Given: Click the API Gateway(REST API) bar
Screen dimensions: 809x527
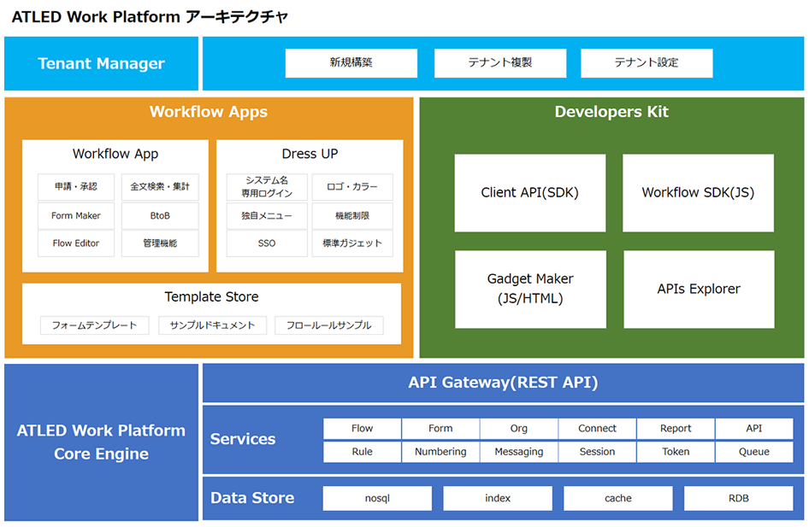Looking at the screenshot, I should pyautogui.click(x=503, y=383).
